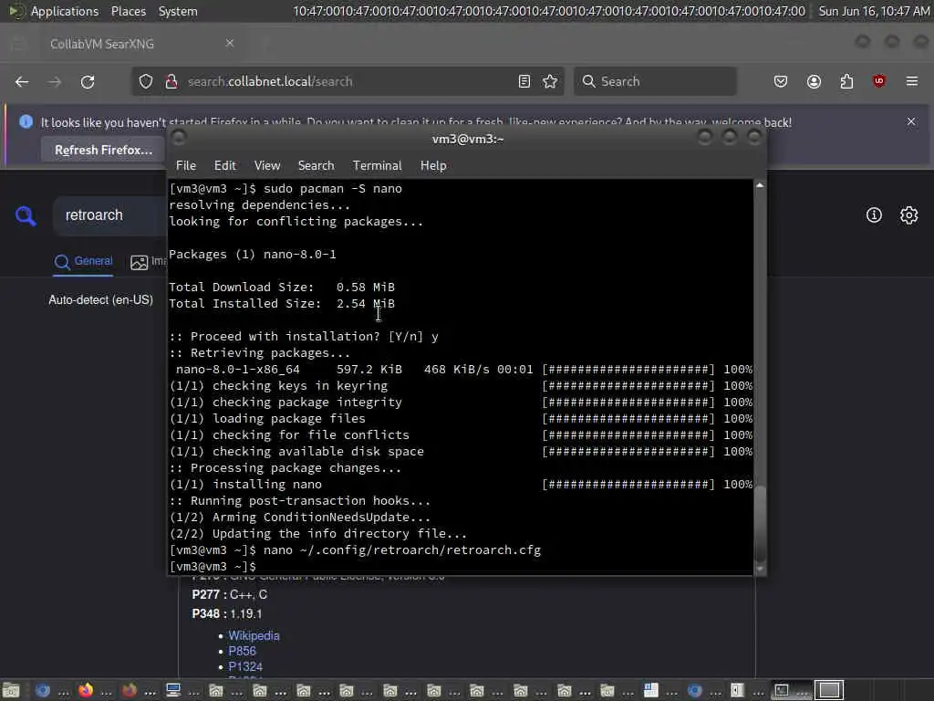
Task: Open SearXNG preferences gear icon
Action: (909, 215)
